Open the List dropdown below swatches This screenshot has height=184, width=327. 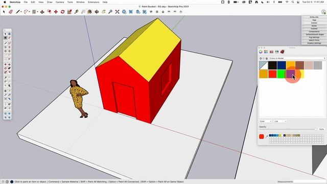pos(280,121)
